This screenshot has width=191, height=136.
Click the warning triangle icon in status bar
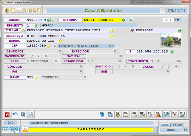[25, 130]
